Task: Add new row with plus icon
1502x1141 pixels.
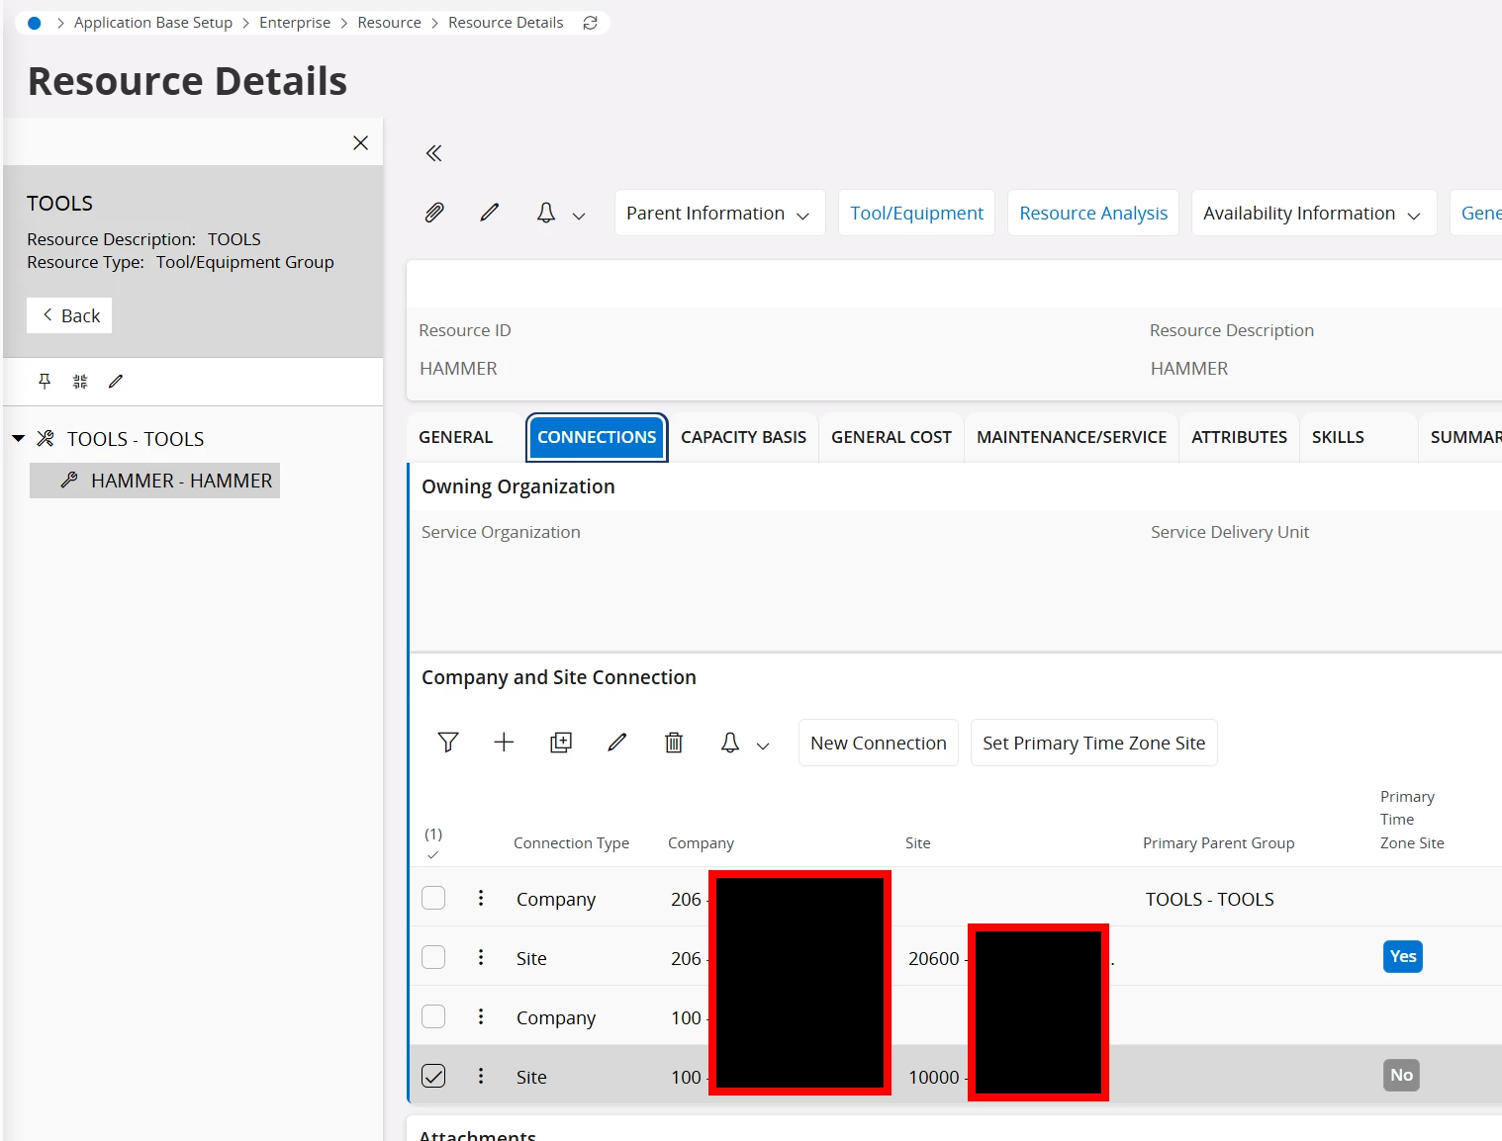Action: pyautogui.click(x=504, y=743)
